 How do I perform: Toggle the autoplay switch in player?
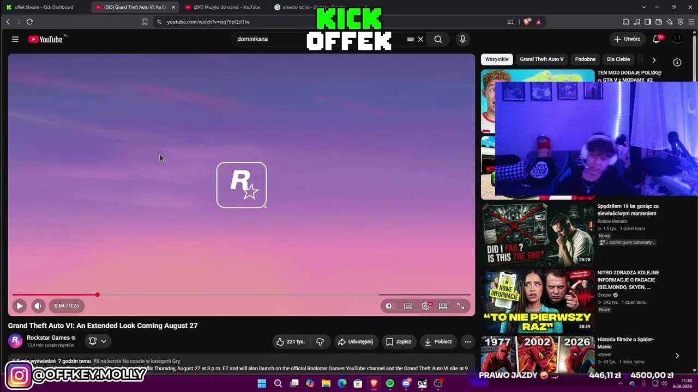(389, 306)
